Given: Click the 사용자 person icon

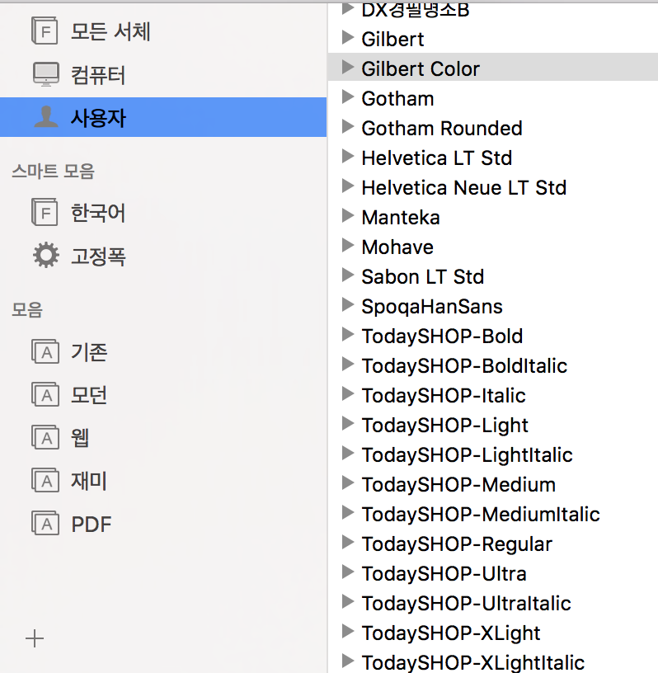Looking at the screenshot, I should pyautogui.click(x=46, y=117).
